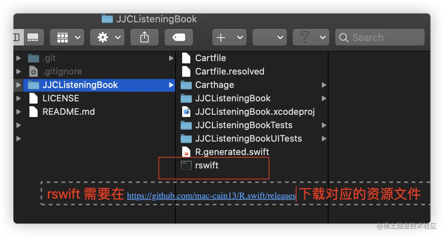This screenshot has height=237, width=444.
Task: Select the JJCListeningBook folder in first column
Action: [99, 85]
